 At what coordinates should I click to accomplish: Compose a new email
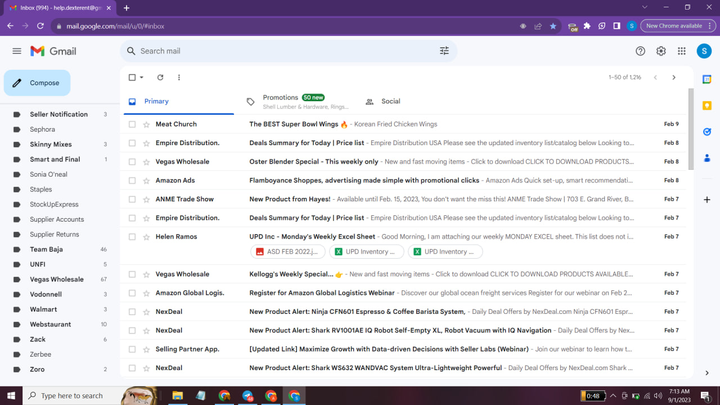coord(37,83)
